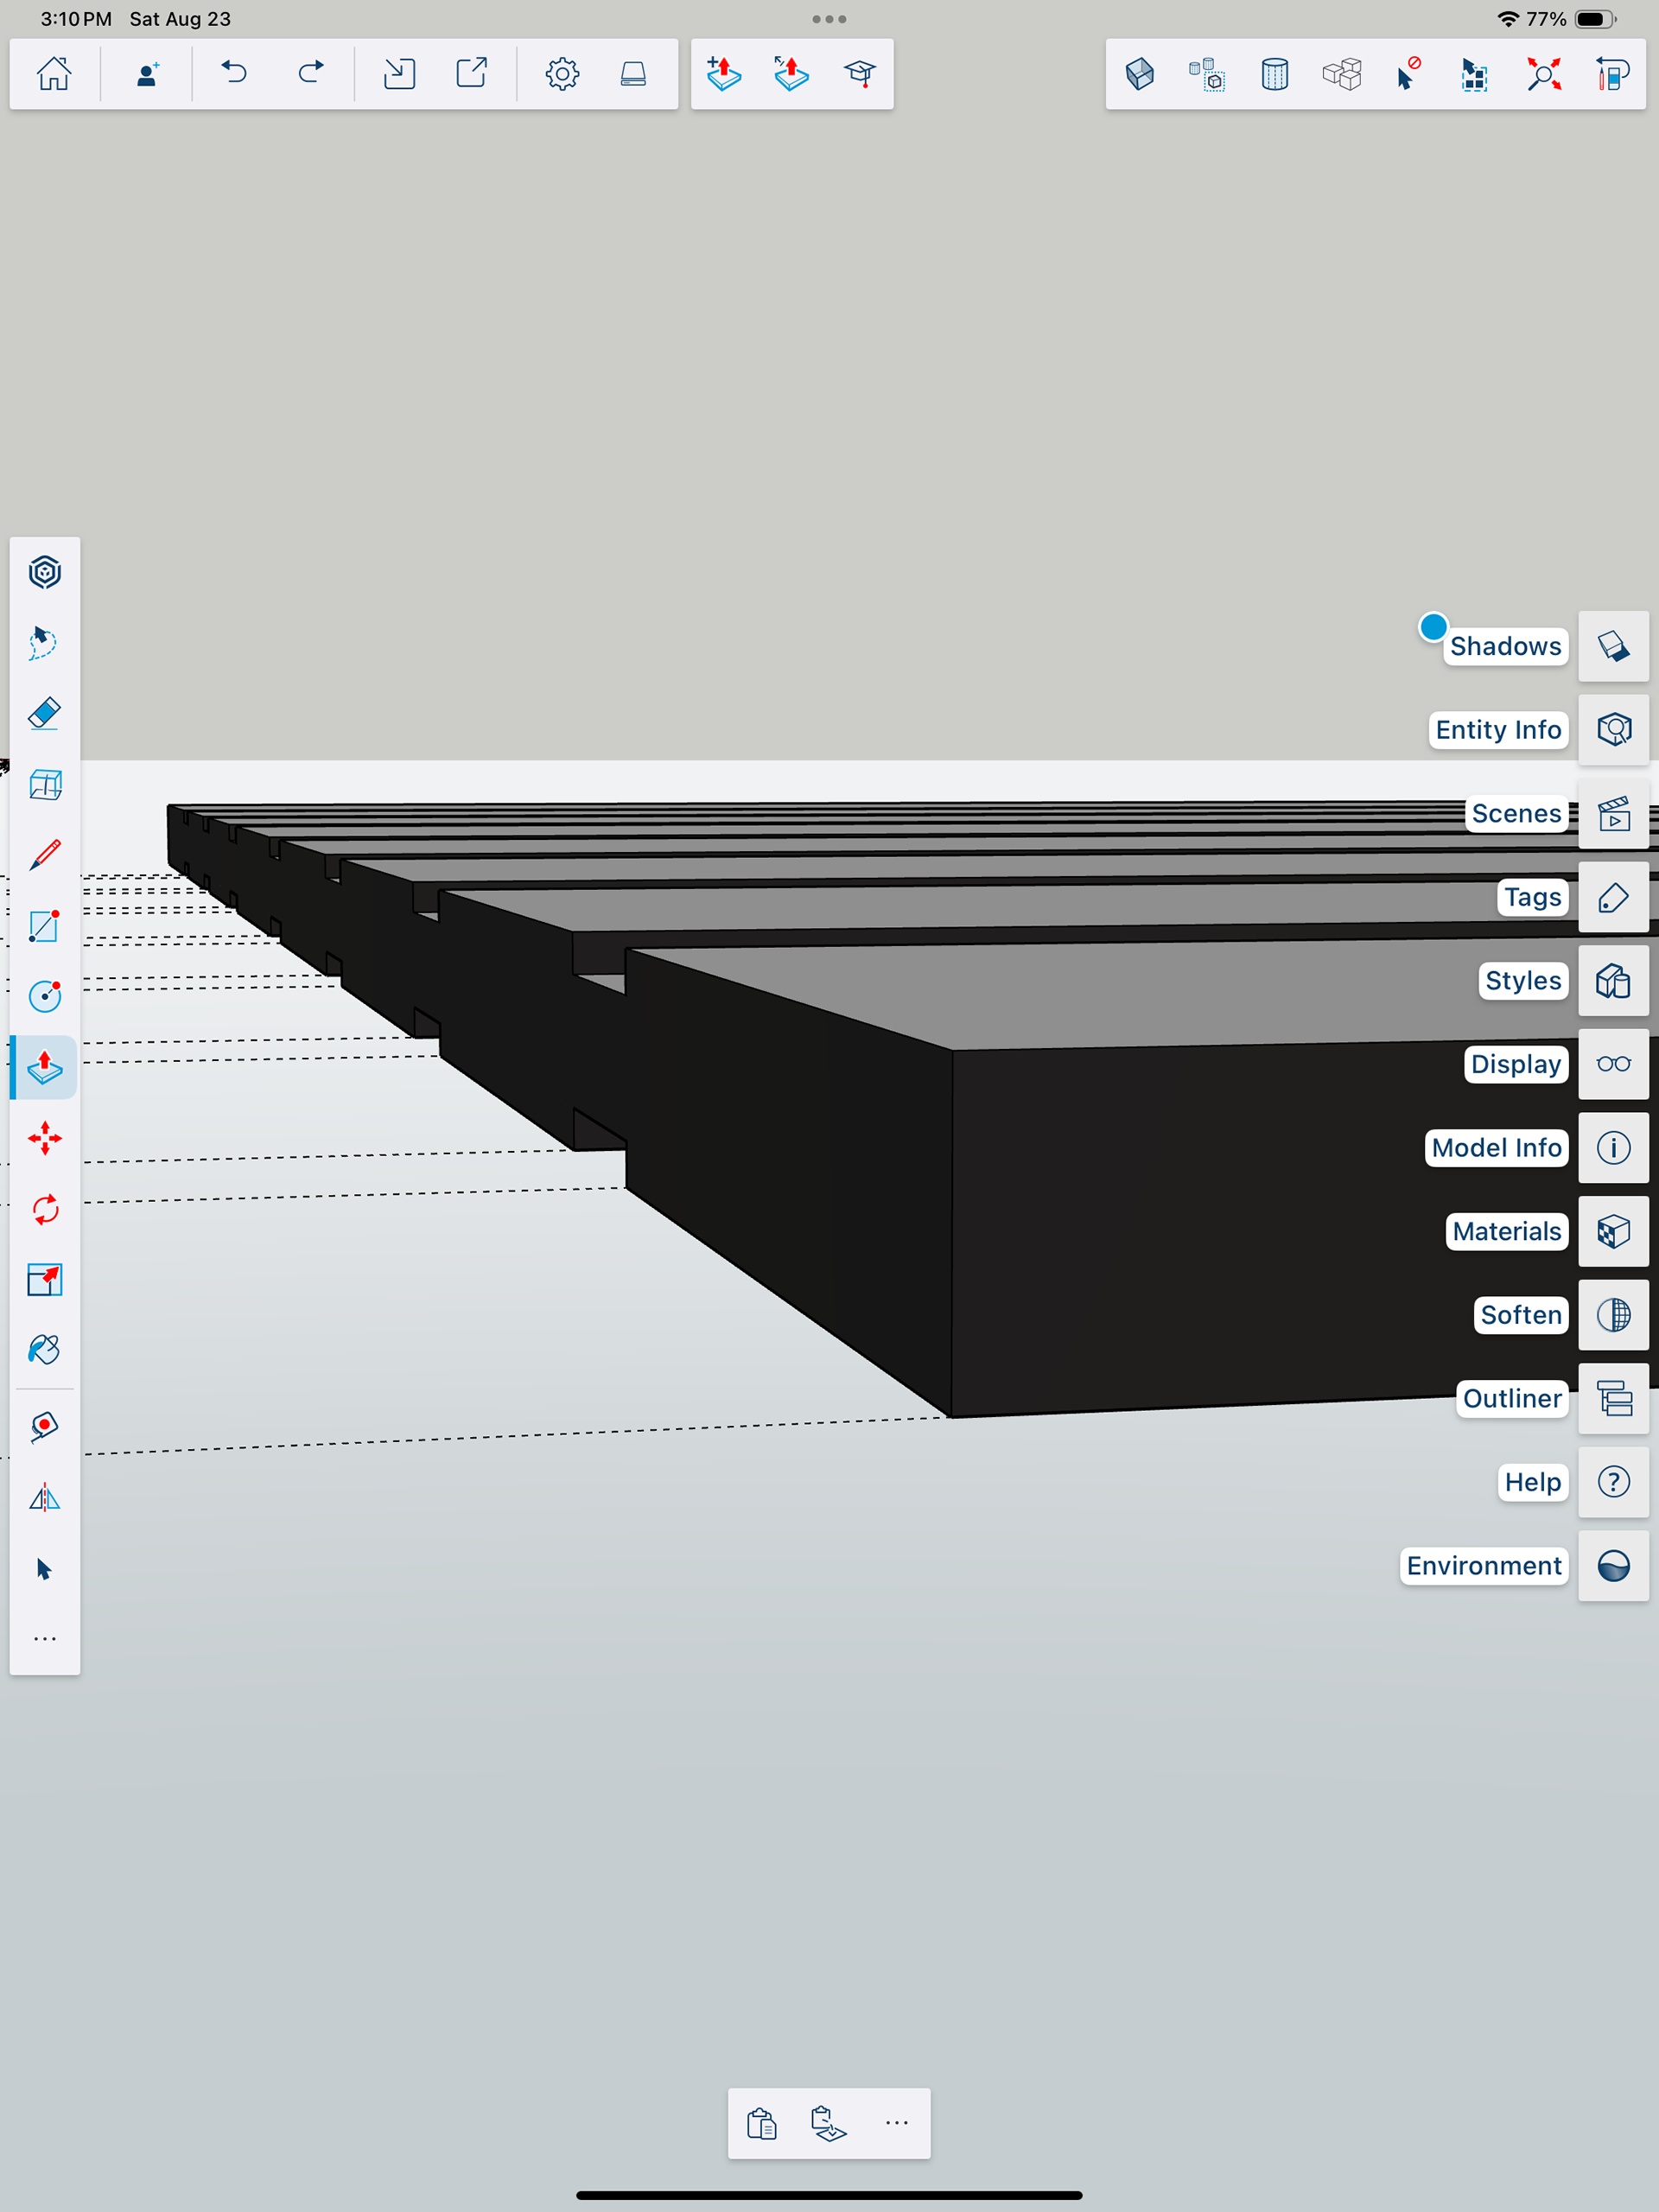Click the Undo button
Viewport: 1659px width, 2212px height.
pos(234,74)
